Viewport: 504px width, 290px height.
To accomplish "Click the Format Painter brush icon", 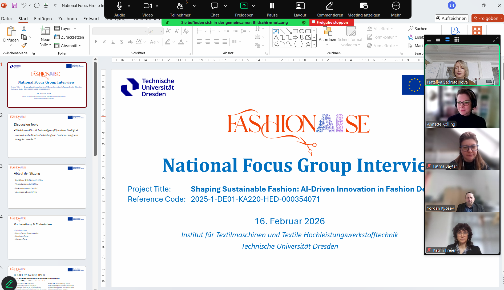I will [24, 45].
